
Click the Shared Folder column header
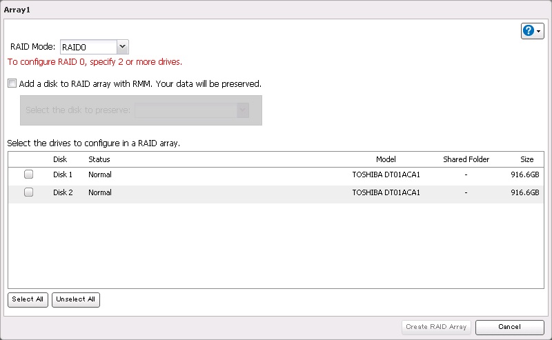[x=466, y=159]
